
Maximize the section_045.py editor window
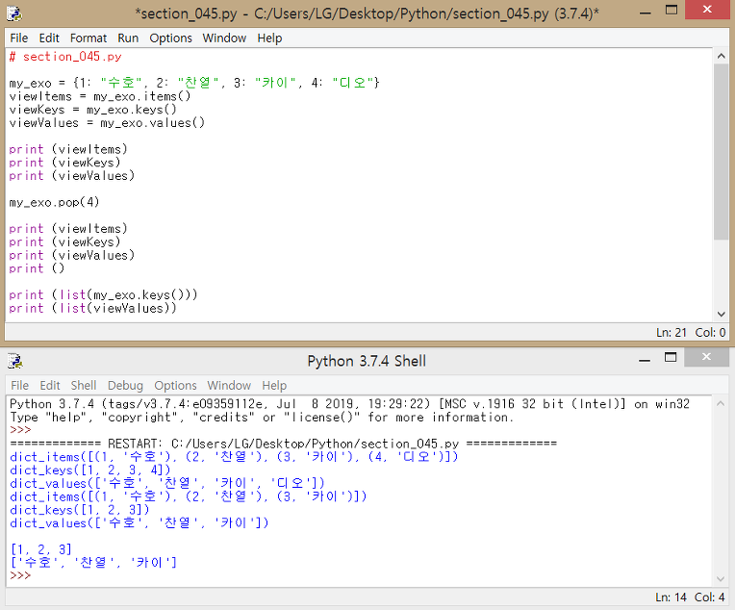pyautogui.click(x=672, y=11)
